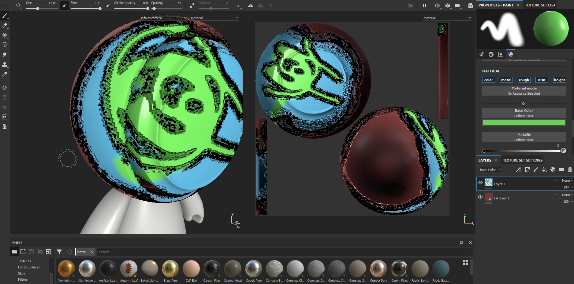Switch to the Texture Set Settings tab
This screenshot has width=574, height=284.
click(x=523, y=160)
